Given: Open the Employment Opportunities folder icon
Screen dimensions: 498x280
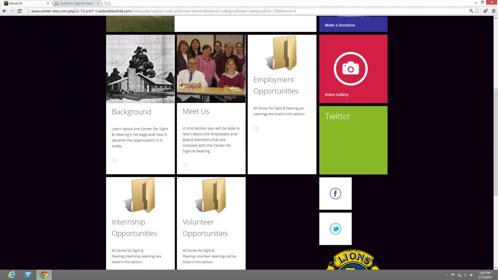Looking at the screenshot, I should [281, 53].
